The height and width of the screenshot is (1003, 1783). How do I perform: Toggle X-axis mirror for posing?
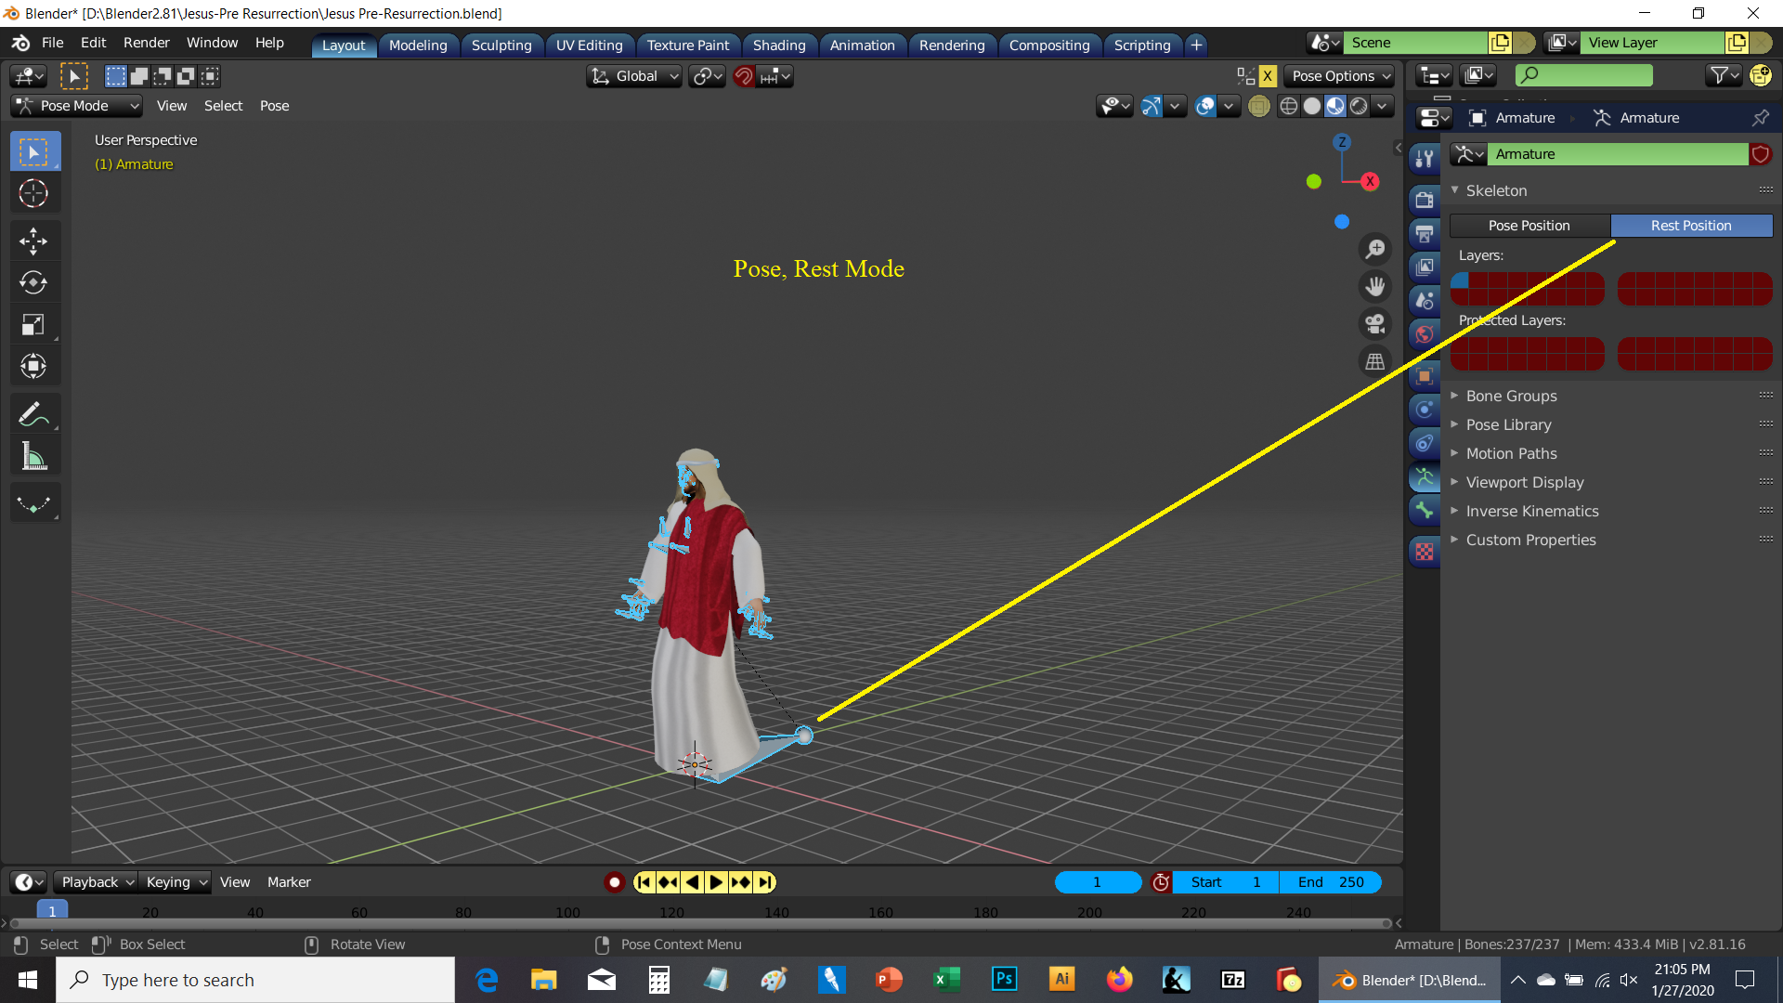click(1266, 75)
